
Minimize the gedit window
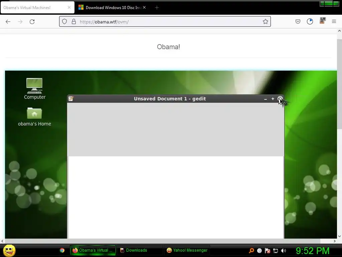(266, 99)
